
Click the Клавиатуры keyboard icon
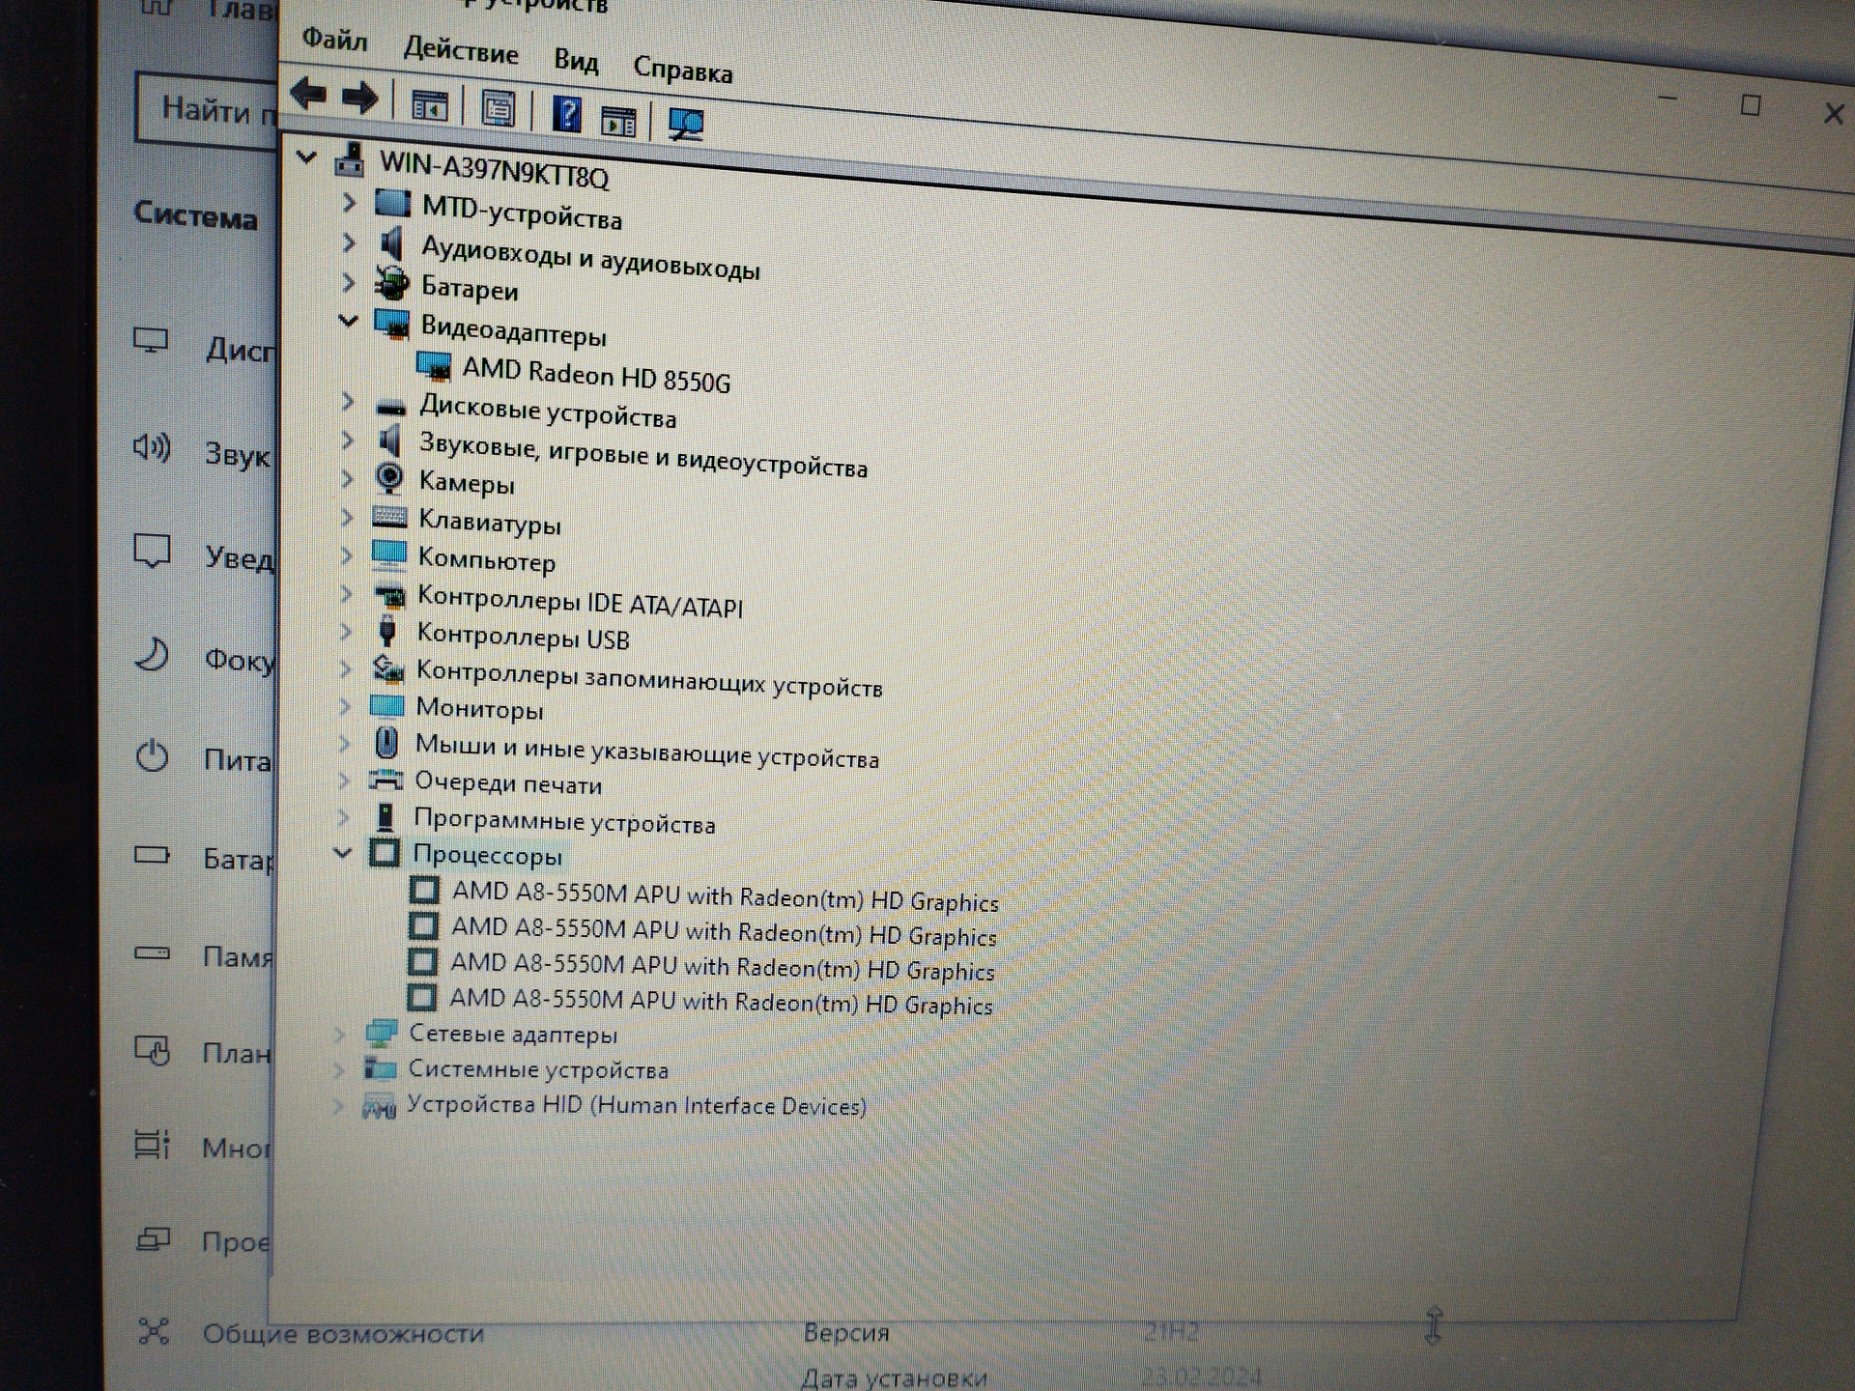(x=389, y=517)
